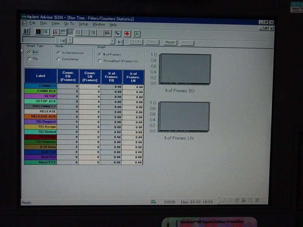The width and height of the screenshot is (303, 227).
Task: Click the Print... button
Action: point(187,43)
